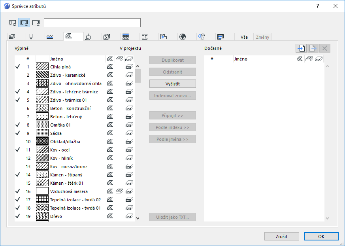Toggle search in both lists
The image size is (345, 246).
[x=24, y=23]
